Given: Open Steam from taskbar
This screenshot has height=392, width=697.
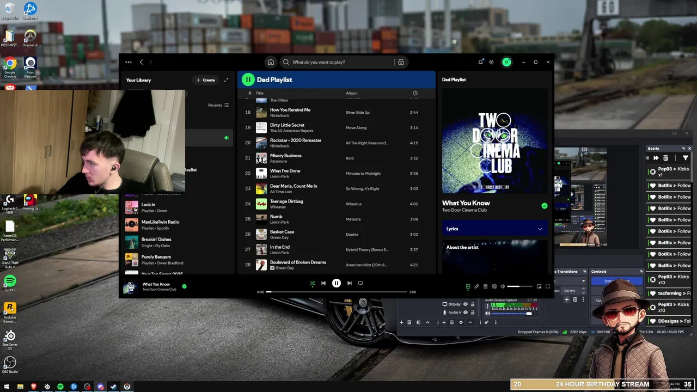Looking at the screenshot, I should pos(113,387).
